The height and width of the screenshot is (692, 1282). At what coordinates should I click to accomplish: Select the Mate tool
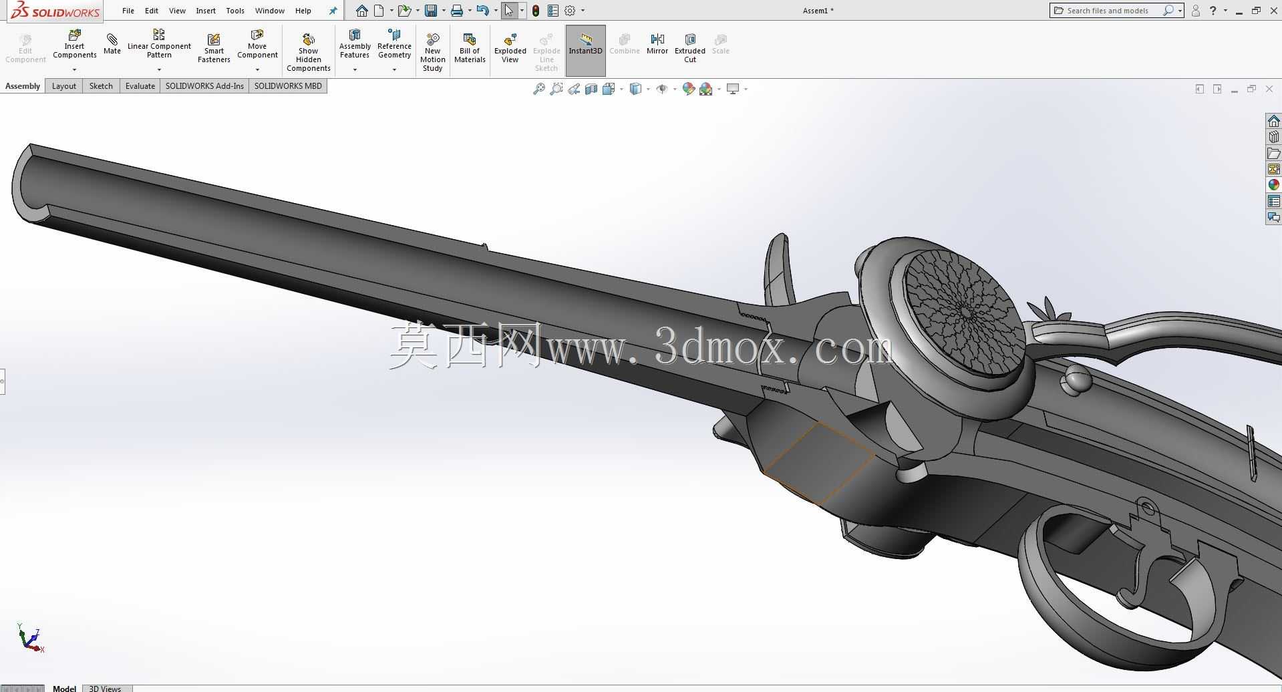point(112,43)
